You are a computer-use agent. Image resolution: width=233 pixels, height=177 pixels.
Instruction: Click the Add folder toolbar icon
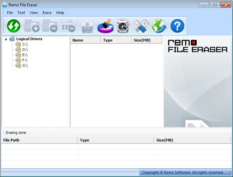pos(32,26)
